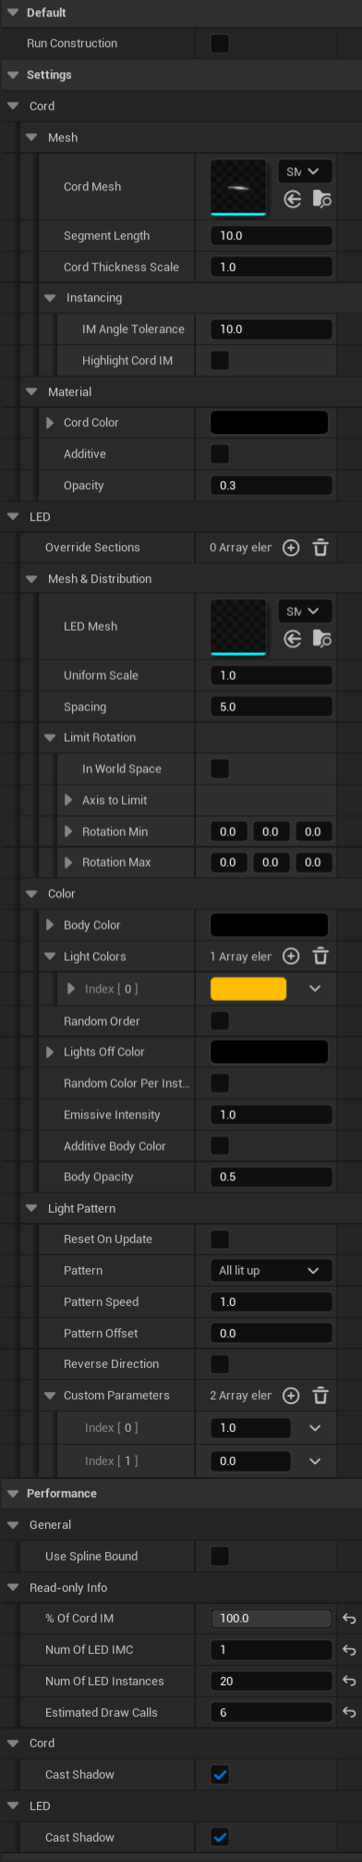Image resolution: width=362 pixels, height=1862 pixels.
Task: Select Cord Mesh thumbnail preview
Action: pos(238,187)
